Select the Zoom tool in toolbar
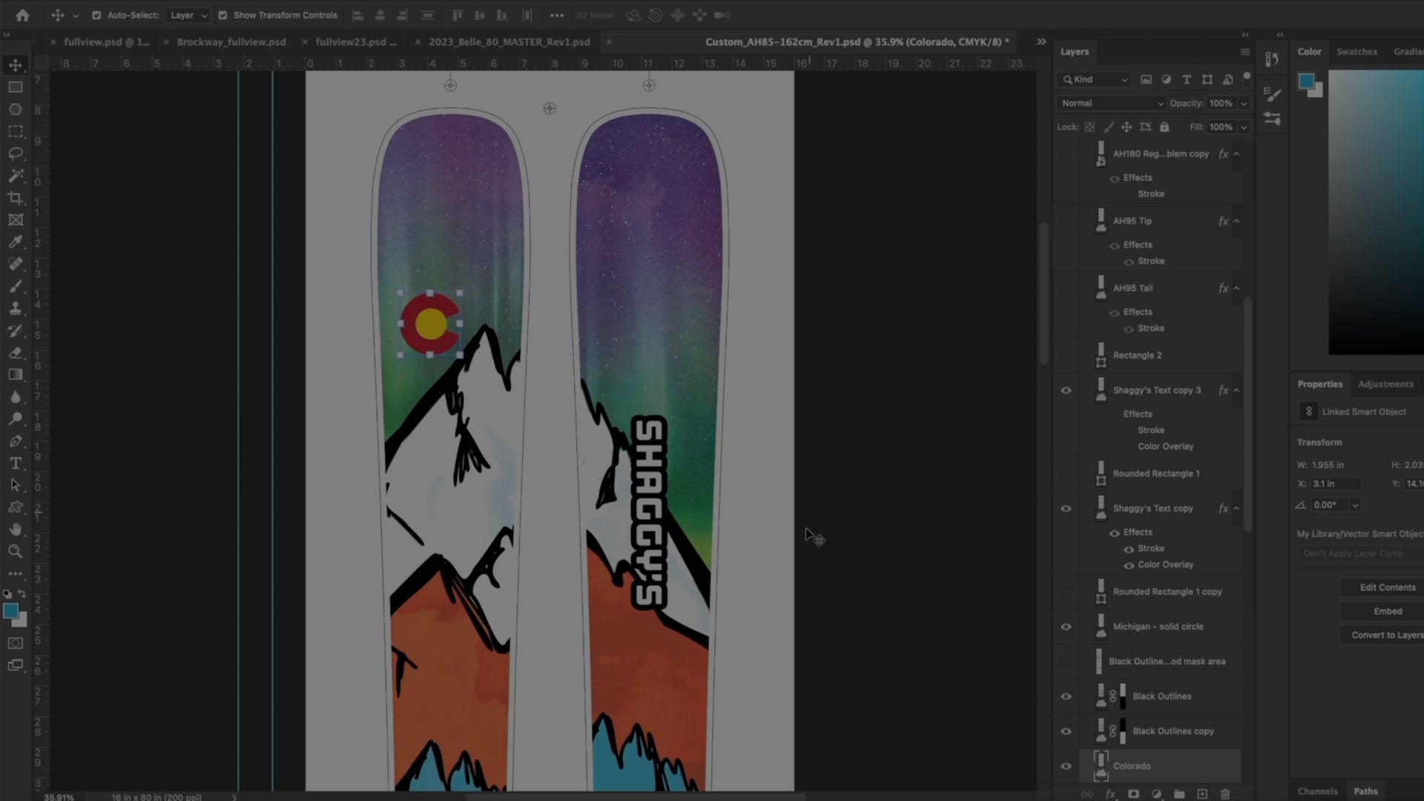This screenshot has width=1424, height=801. 16,551
